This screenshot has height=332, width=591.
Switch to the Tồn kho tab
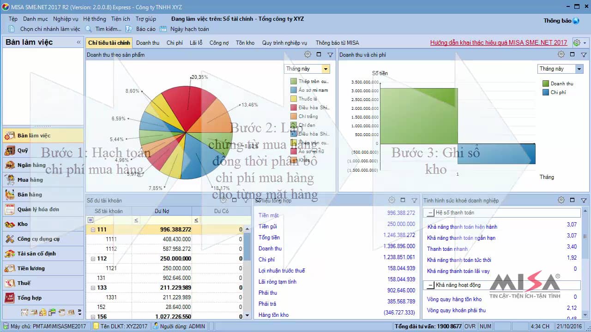245,43
